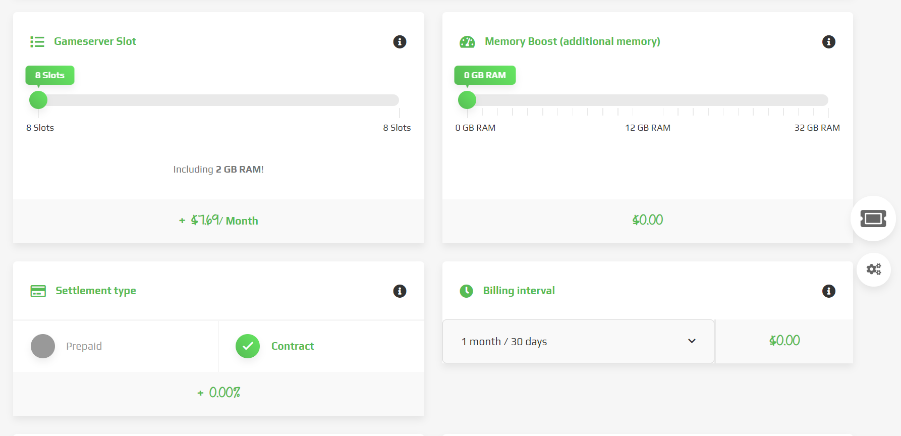Click the Memory Boost speedometer icon

(467, 42)
